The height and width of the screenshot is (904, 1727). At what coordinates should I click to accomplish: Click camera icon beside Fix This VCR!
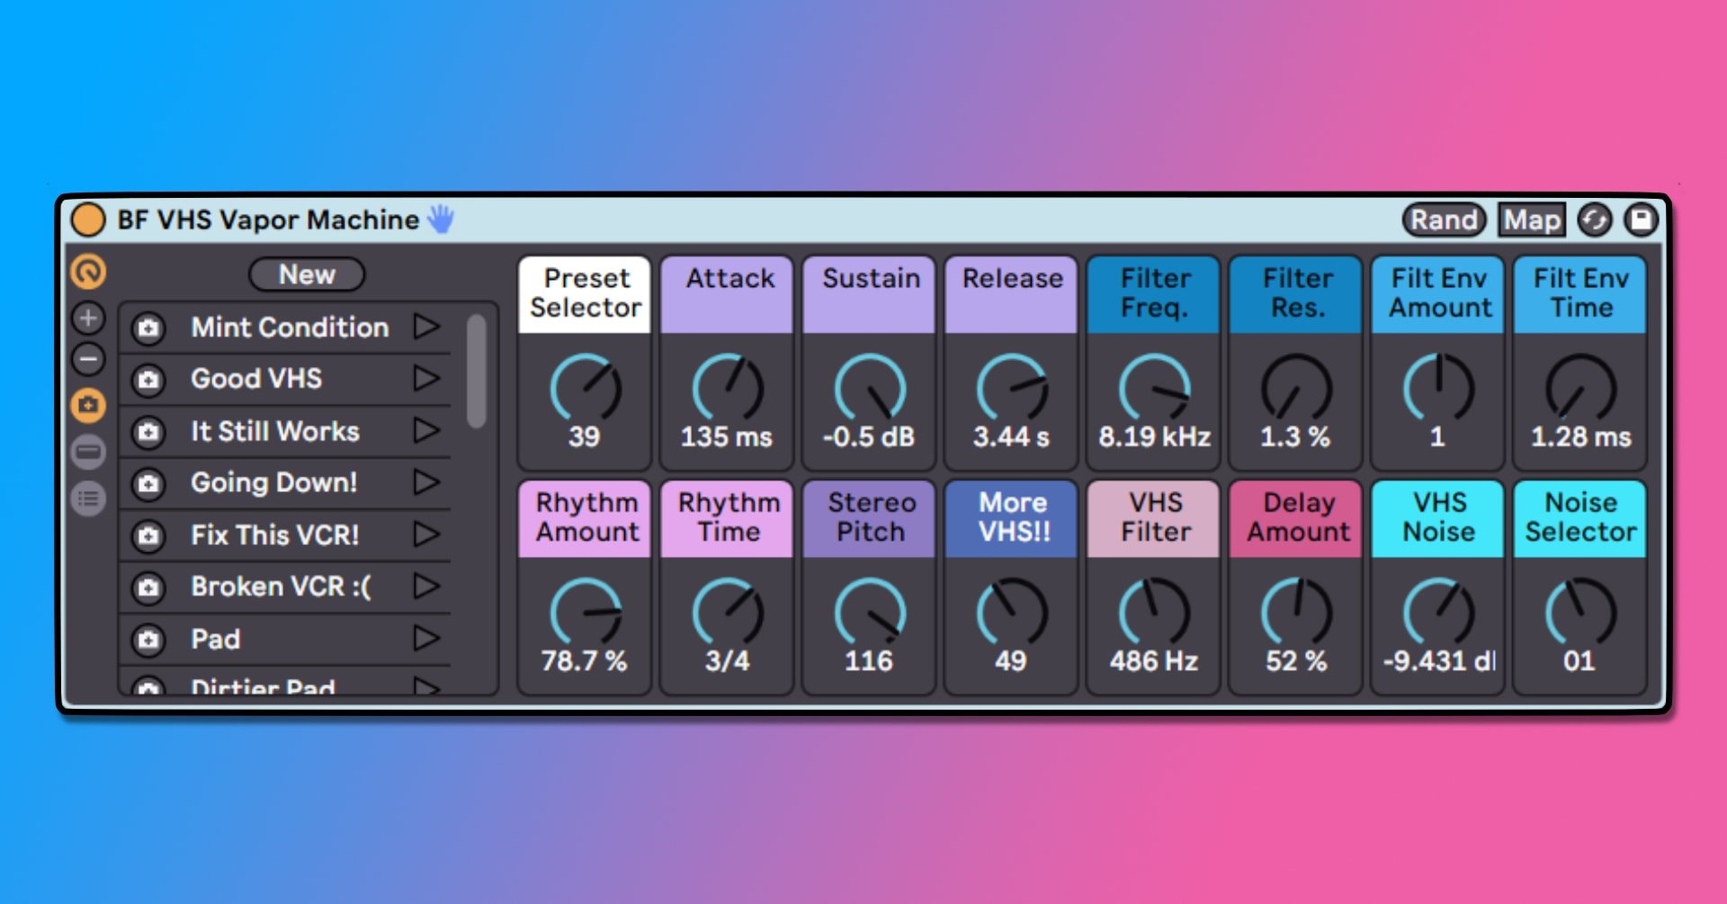tap(148, 537)
